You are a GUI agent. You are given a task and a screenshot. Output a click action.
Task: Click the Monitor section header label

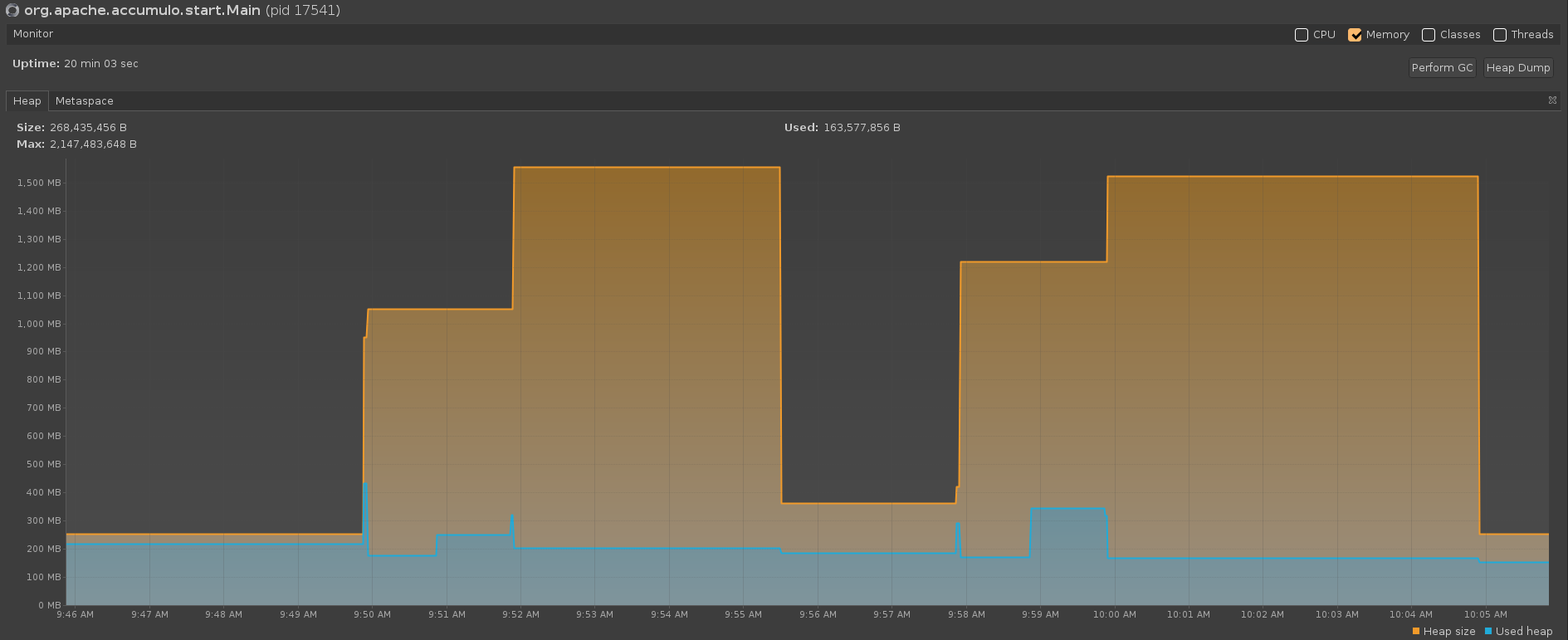pyautogui.click(x=33, y=34)
